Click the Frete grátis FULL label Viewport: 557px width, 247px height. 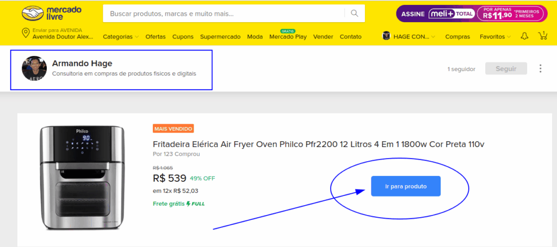[x=178, y=204]
